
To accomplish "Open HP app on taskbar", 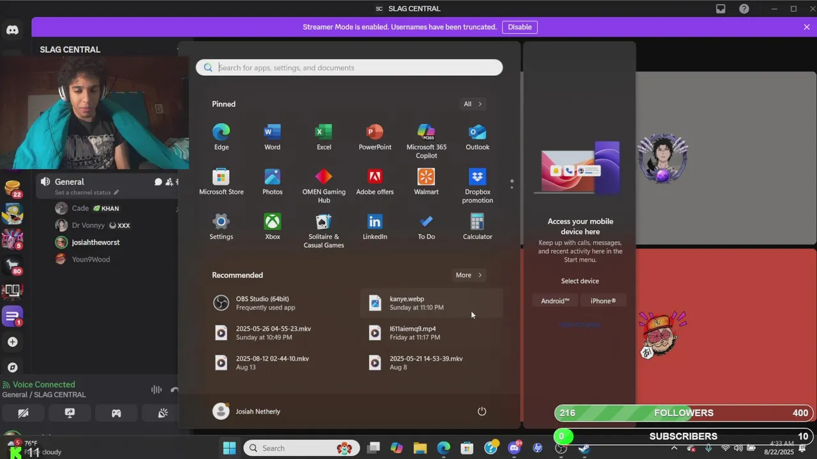I will (537, 448).
